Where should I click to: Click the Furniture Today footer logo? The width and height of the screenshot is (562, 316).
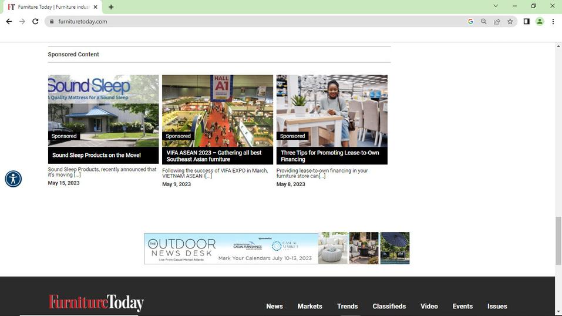tap(96, 303)
